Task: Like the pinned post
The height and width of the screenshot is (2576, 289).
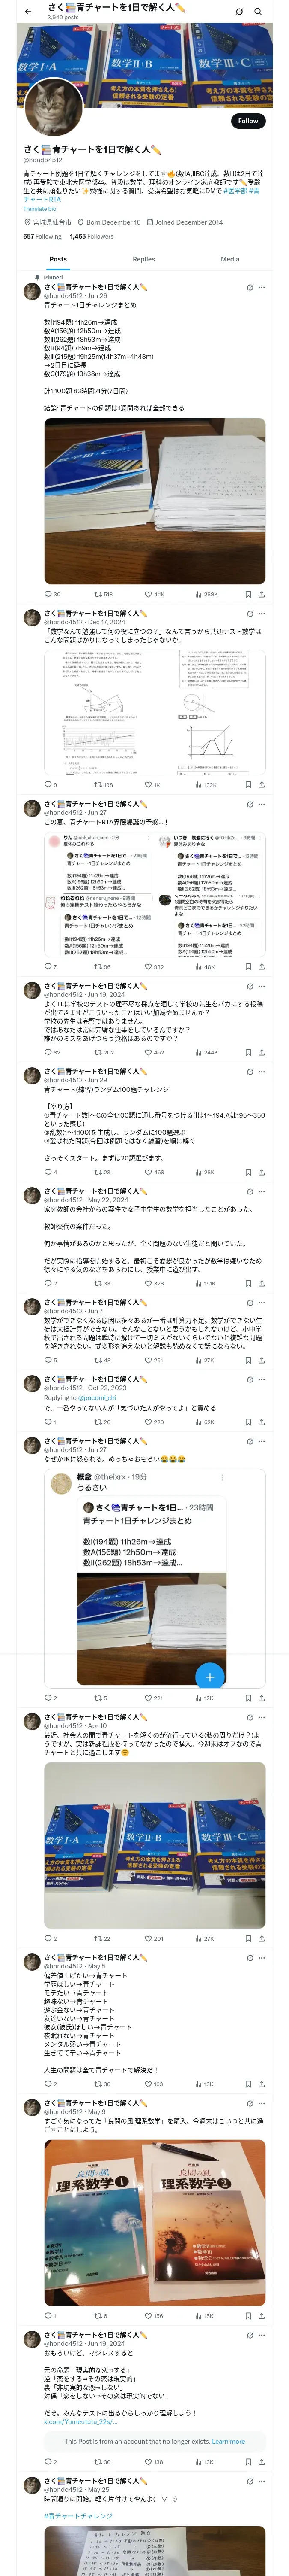Action: click(x=149, y=594)
